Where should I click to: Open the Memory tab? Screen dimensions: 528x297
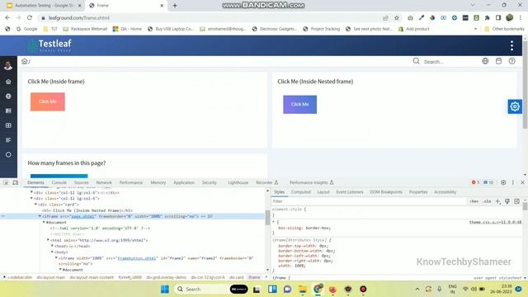[158, 182]
